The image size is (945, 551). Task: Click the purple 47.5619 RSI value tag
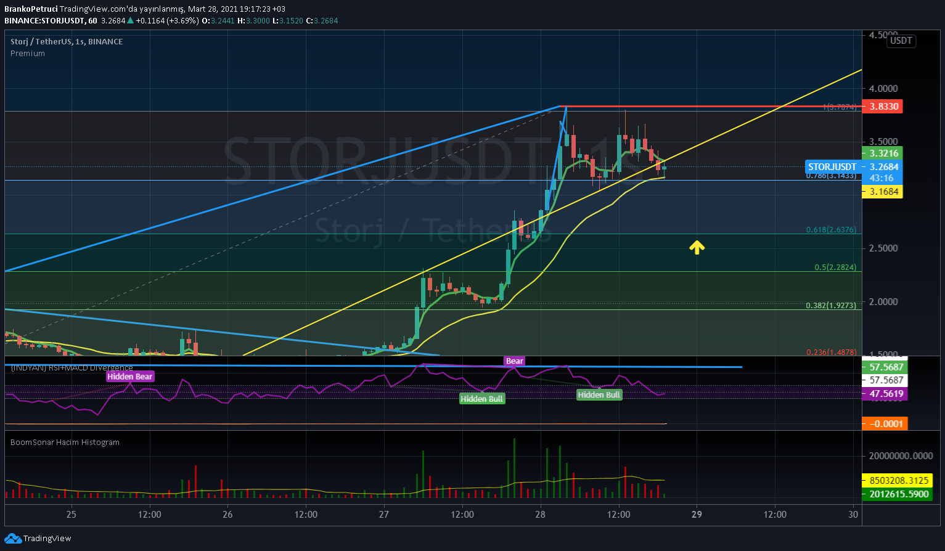[x=885, y=394]
